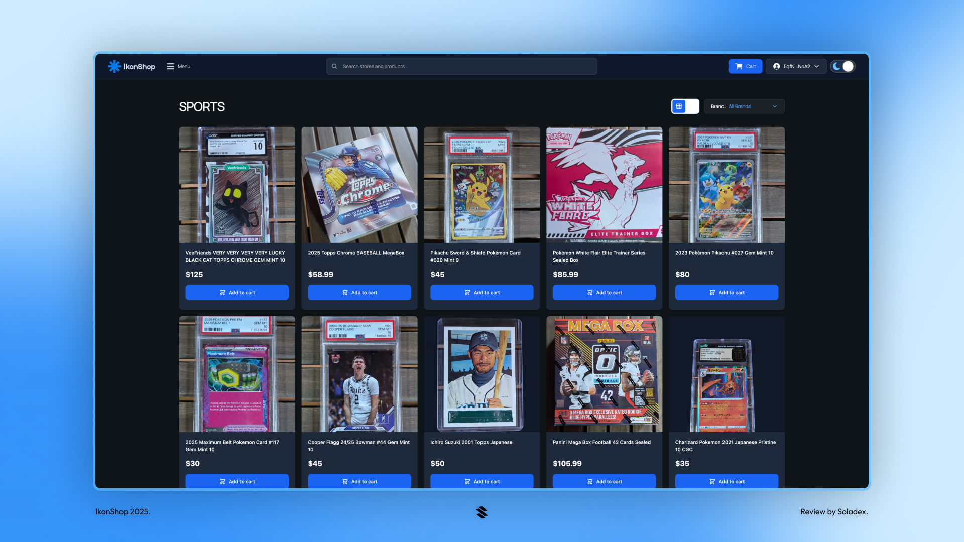Image resolution: width=964 pixels, height=542 pixels.
Task: Click title 'Pikachu Sword & Shield Pokémon Card #020 Mint 9'
Action: (475, 256)
